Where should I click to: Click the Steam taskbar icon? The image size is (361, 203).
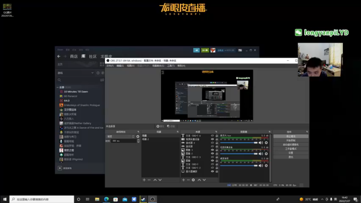click(143, 199)
